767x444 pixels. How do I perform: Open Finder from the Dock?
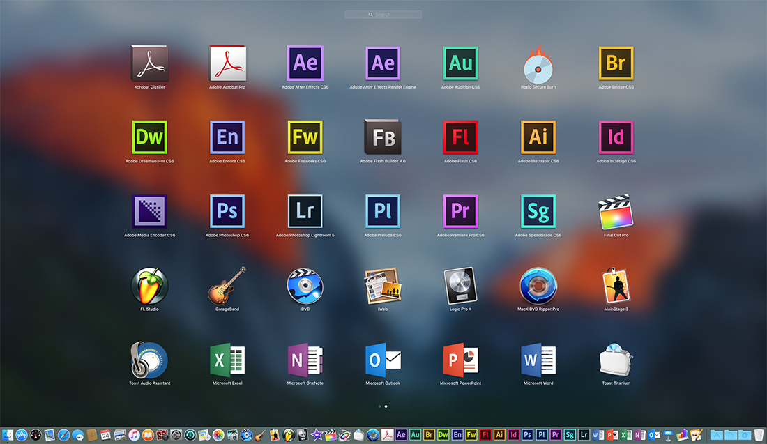point(8,434)
